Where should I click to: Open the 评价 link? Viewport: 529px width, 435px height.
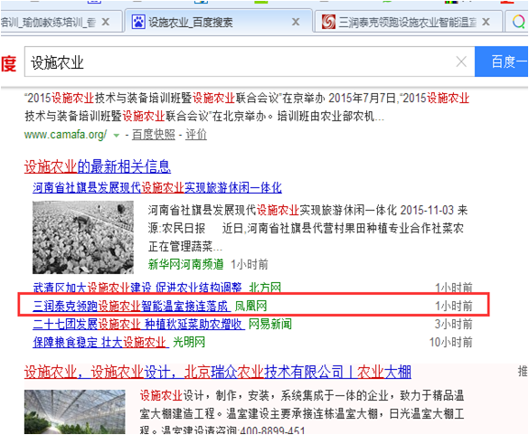coord(196,135)
